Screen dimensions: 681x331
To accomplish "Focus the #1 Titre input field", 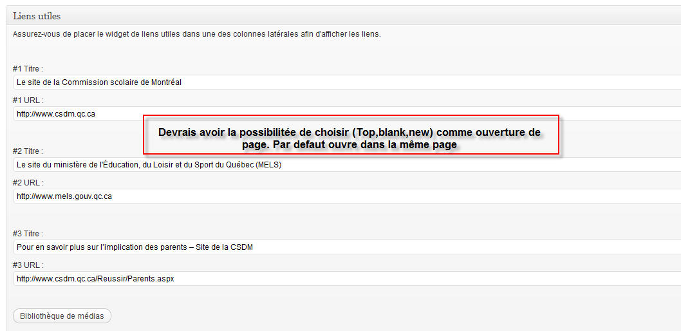I will 348,82.
